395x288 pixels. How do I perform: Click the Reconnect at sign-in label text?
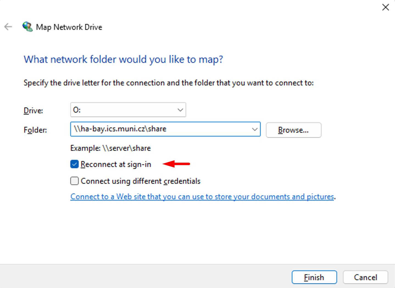(x=116, y=164)
